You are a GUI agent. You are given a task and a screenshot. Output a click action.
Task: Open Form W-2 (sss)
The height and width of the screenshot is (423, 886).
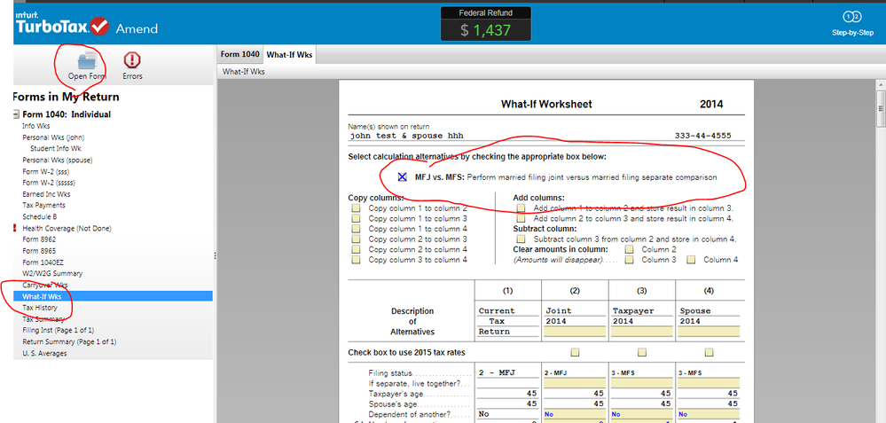pos(45,171)
